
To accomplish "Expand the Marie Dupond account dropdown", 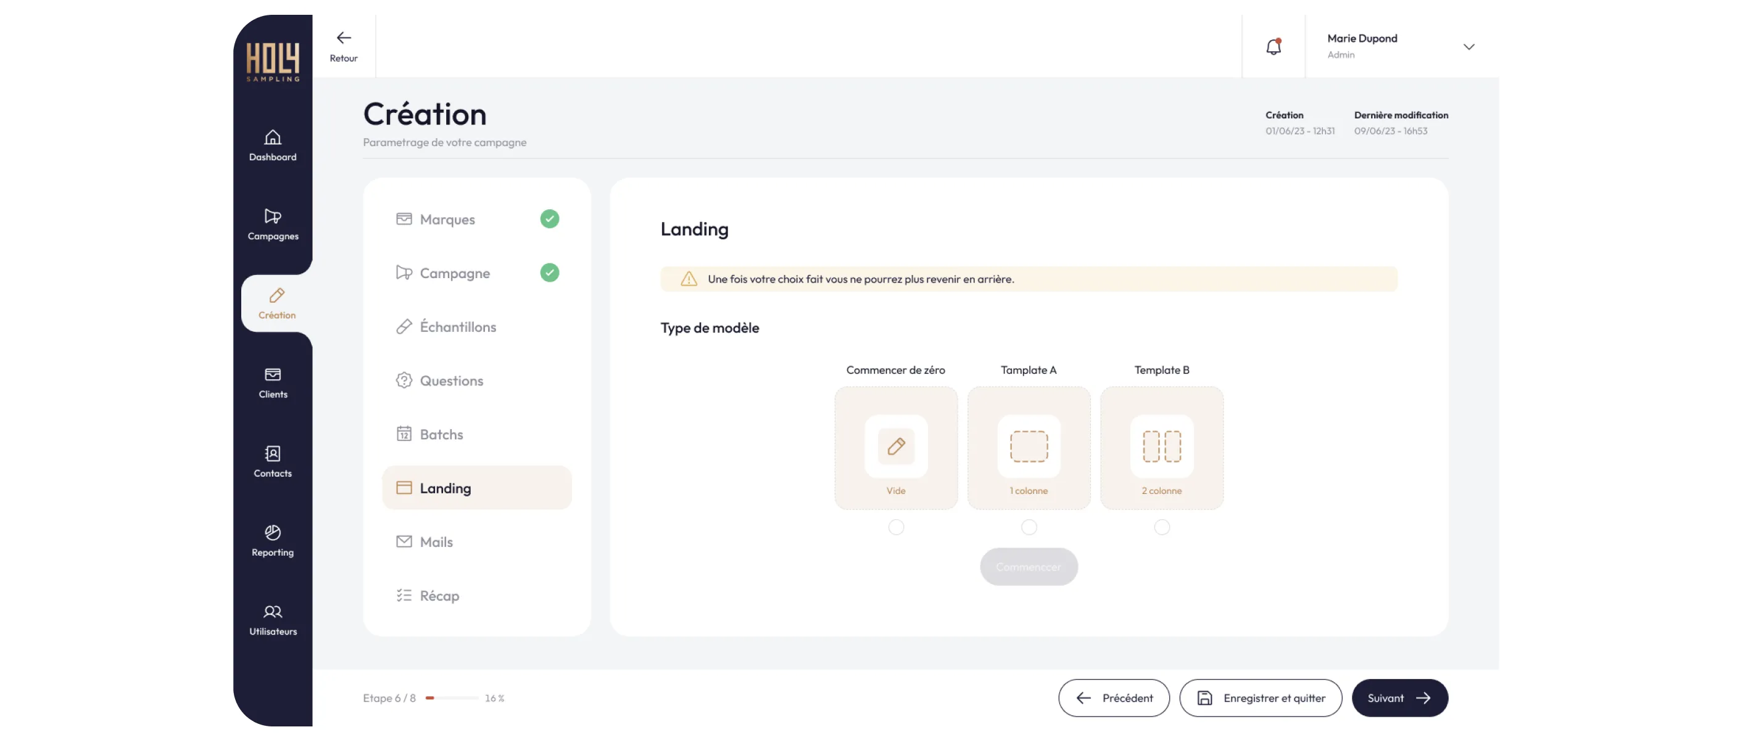I will pyautogui.click(x=1469, y=47).
